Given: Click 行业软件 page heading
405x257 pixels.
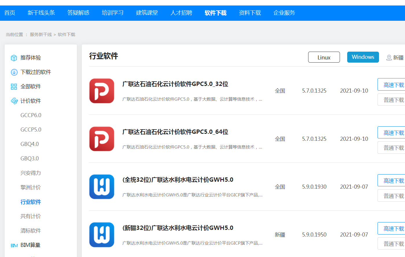Looking at the screenshot, I should [x=103, y=56].
